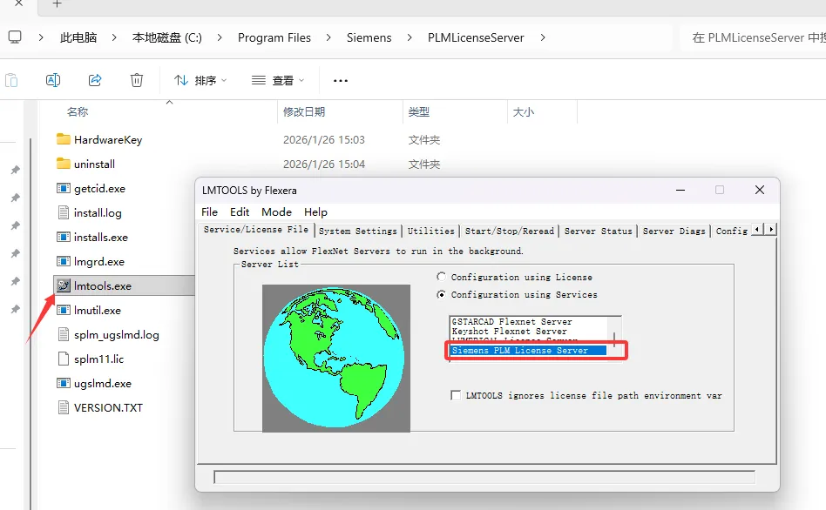Switch to the Server Diags tab
826x510 pixels.
click(x=674, y=231)
